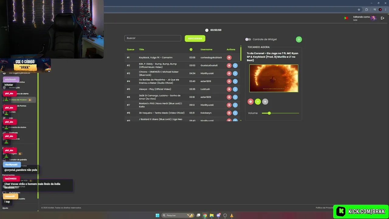
Task: Delete Zé Vaqueiro Tenho Medo
Action: point(229,113)
